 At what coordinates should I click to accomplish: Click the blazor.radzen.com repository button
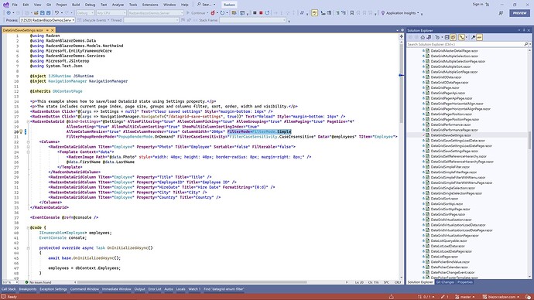click(x=501, y=297)
